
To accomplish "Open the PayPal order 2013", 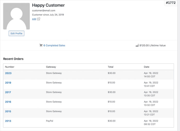I will click(x=8, y=121).
